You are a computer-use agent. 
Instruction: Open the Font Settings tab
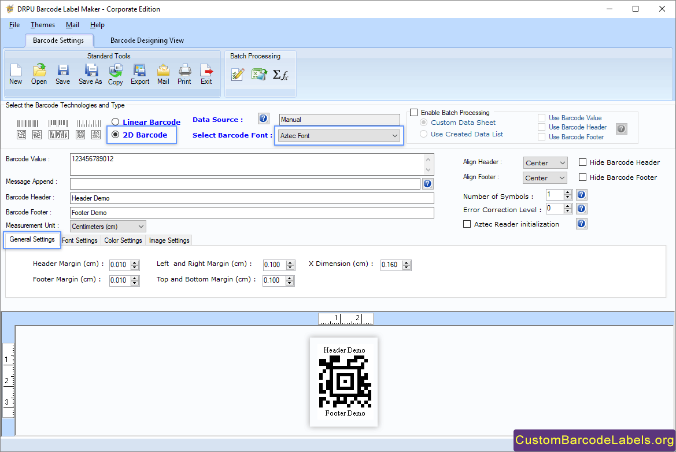coord(80,240)
